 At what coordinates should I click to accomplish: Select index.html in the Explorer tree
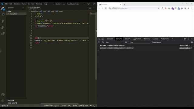pyautogui.click(x=16, y=14)
